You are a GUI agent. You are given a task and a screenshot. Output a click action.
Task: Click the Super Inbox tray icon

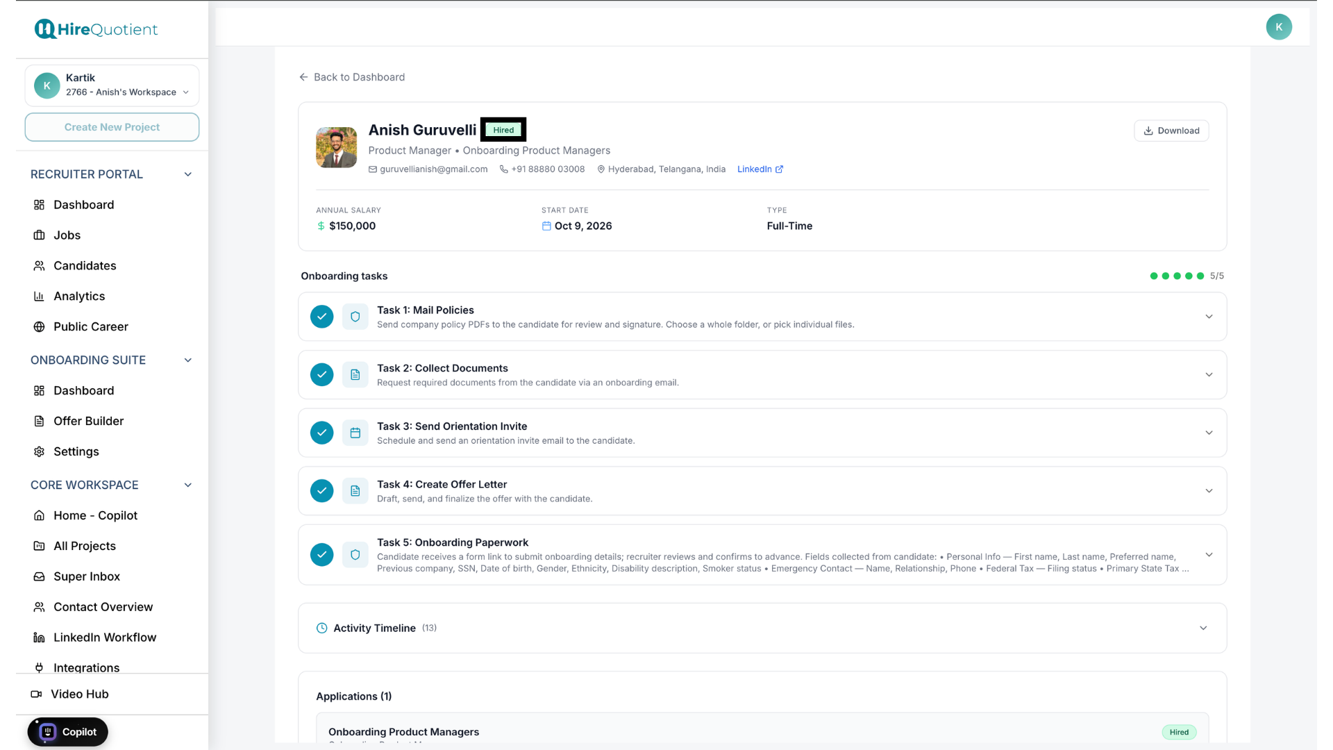tap(39, 577)
